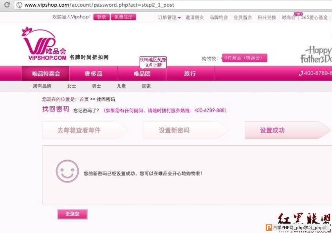The height and width of the screenshot is (233, 332).
Task: Click the 免费注册 free register button
Action: tap(123, 17)
